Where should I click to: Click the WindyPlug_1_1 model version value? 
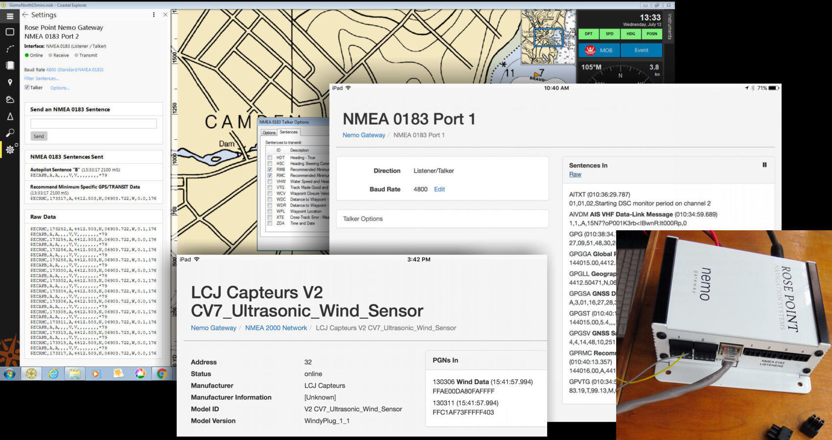(x=327, y=420)
